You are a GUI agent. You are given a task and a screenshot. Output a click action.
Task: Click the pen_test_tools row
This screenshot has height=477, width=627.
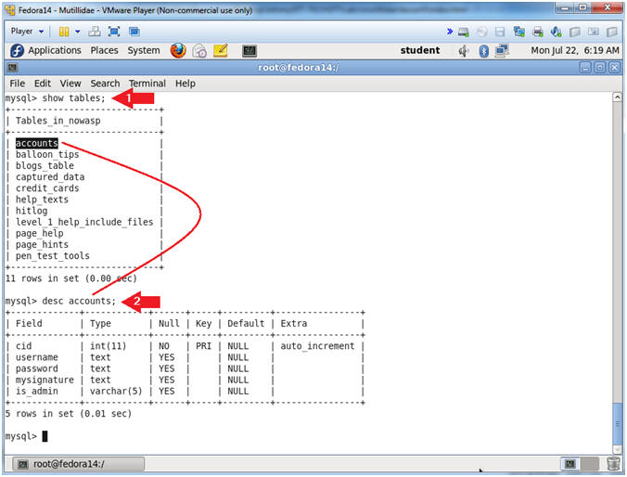click(52, 256)
